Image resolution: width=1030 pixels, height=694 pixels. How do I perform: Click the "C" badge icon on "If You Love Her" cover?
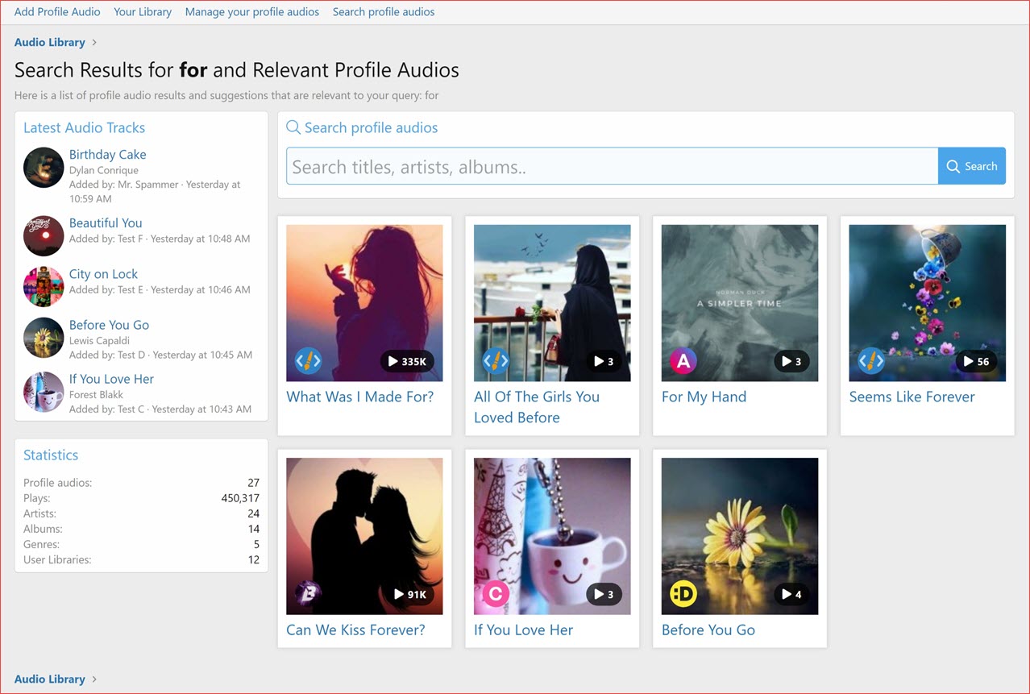pyautogui.click(x=495, y=594)
